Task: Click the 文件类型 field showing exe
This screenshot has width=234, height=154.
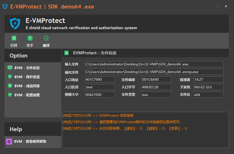Action: (x=156, y=95)
